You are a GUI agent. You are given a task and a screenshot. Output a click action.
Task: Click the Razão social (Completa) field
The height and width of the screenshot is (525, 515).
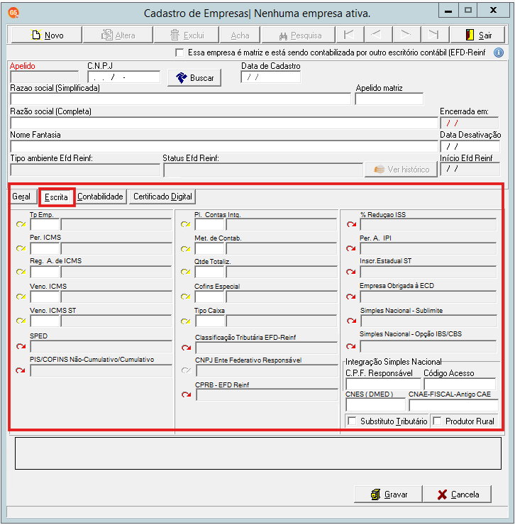tap(224, 123)
